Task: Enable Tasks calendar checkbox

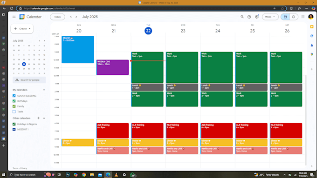Action: pos(14,112)
